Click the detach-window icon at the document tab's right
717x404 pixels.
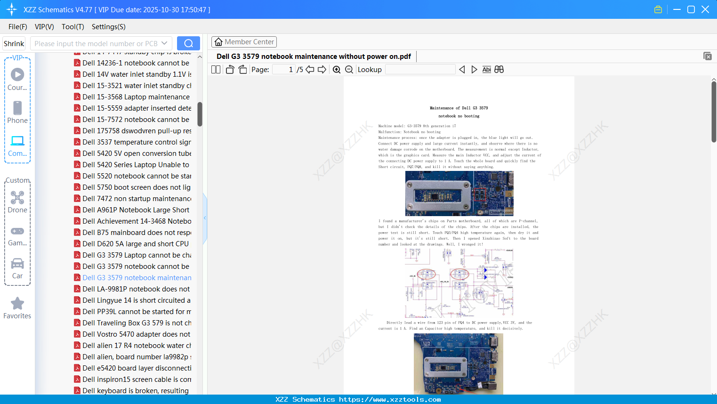708,56
